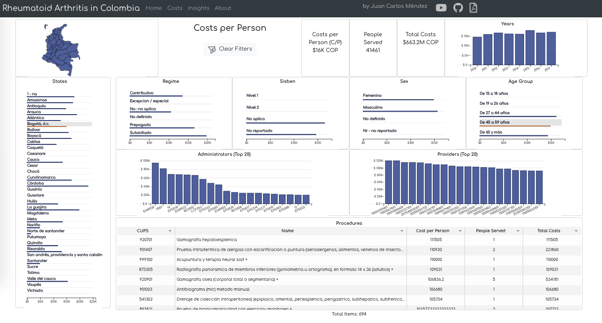The width and height of the screenshot is (602, 323).
Task: Open the Costs menu item
Action: tap(175, 8)
